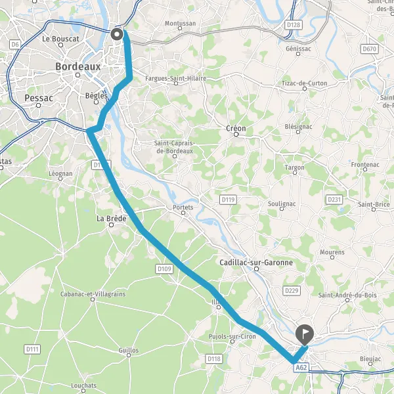Click the Cadillac-sur-Garonne place label
394x394 pixels.
point(256,263)
